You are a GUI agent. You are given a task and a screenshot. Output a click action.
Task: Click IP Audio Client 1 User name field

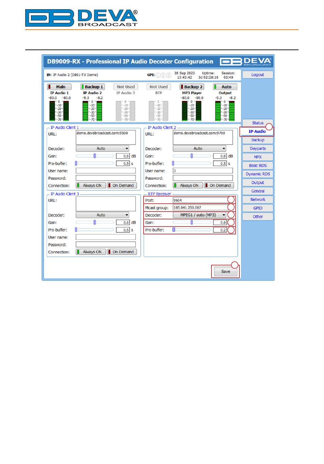pos(106,171)
